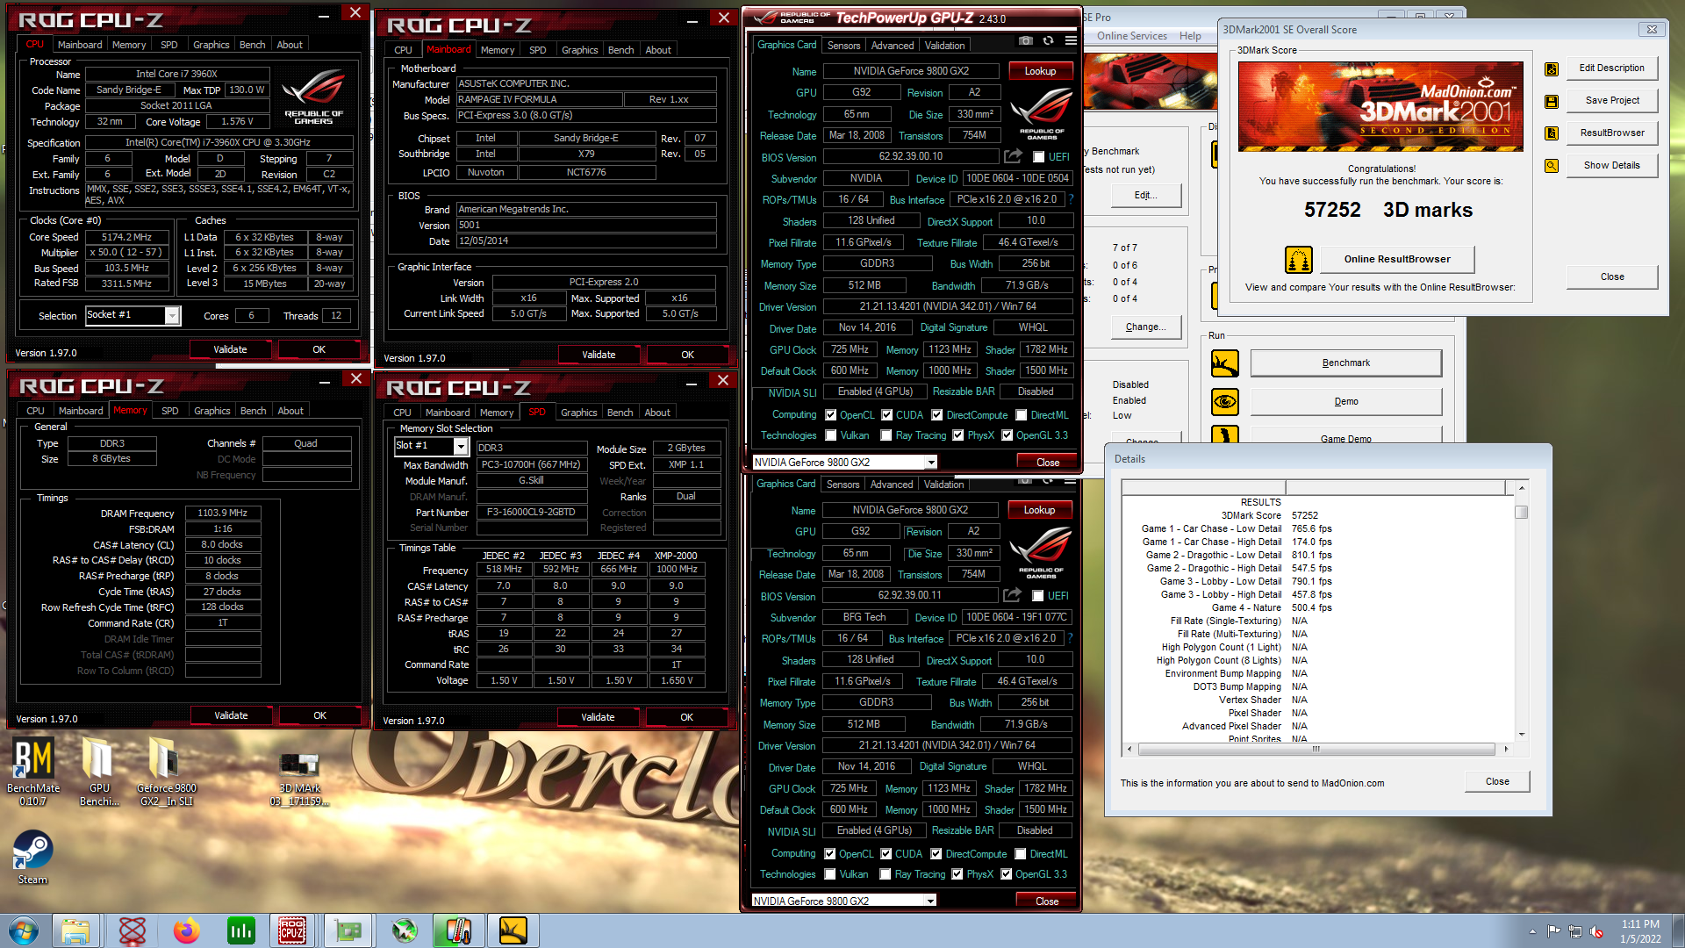The width and height of the screenshot is (1685, 948).
Task: Click the icon next to Edit Description
Action: tap(1552, 68)
